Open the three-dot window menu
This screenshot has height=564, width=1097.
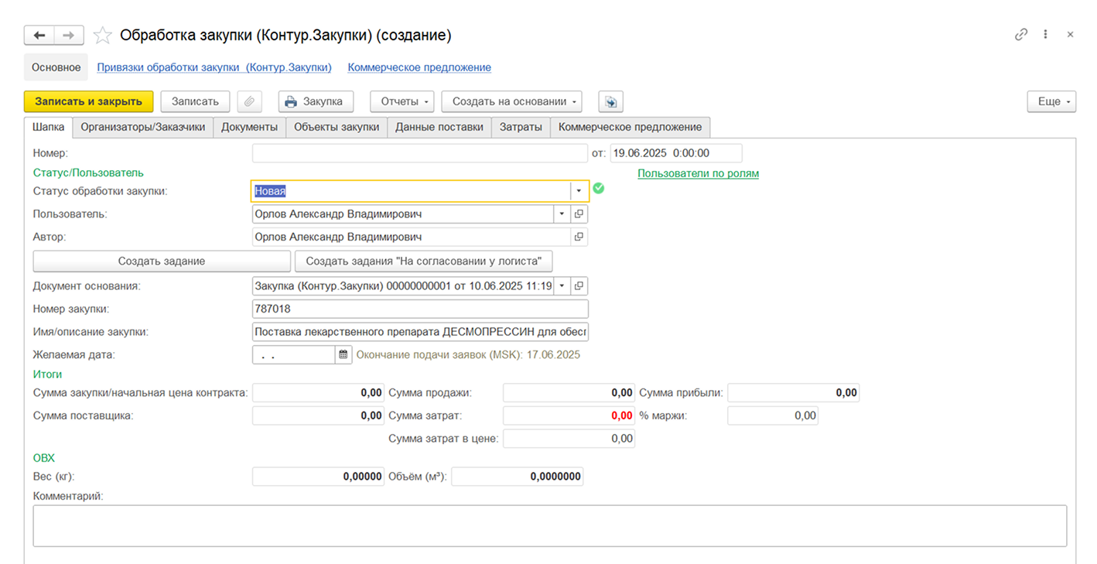(1046, 35)
